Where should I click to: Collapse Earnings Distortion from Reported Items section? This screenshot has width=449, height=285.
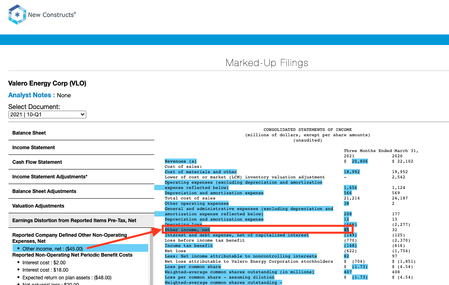coord(81,221)
